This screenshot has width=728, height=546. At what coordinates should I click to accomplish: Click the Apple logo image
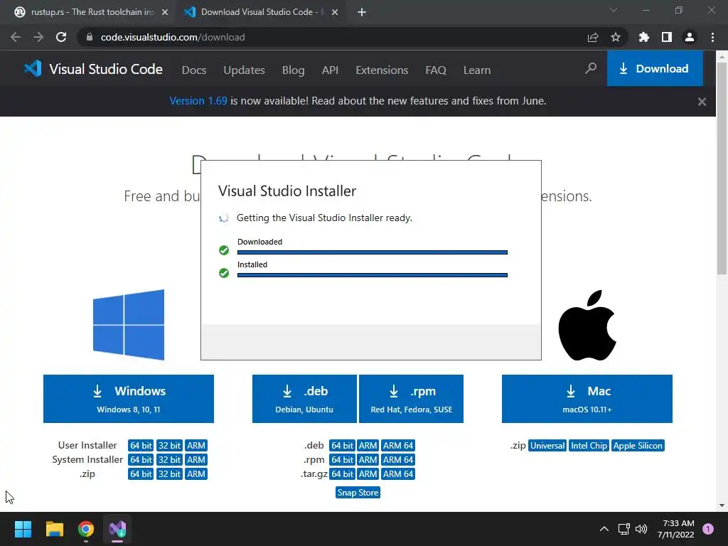[x=587, y=326]
